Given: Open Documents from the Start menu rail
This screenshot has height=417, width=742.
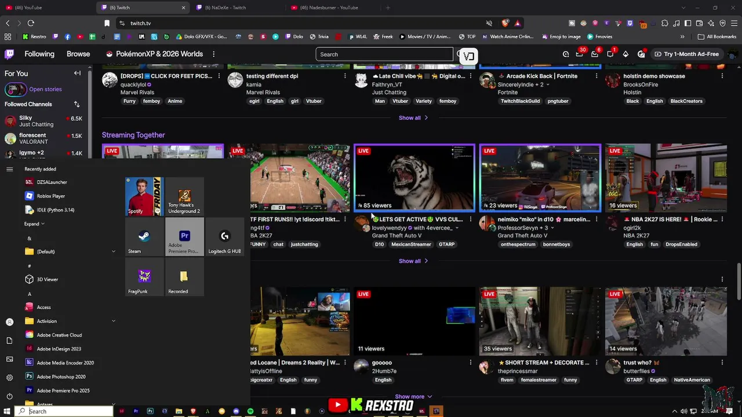Looking at the screenshot, I should tap(9, 341).
